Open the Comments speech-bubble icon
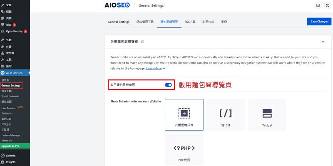The image size is (333, 166). (2, 25)
